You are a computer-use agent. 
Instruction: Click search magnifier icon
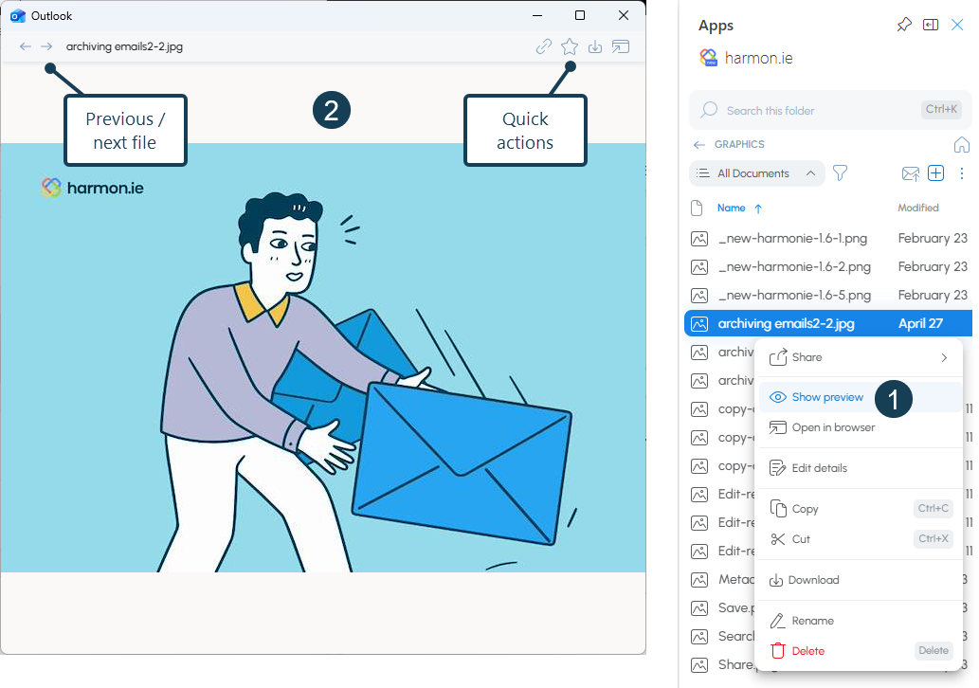709,110
